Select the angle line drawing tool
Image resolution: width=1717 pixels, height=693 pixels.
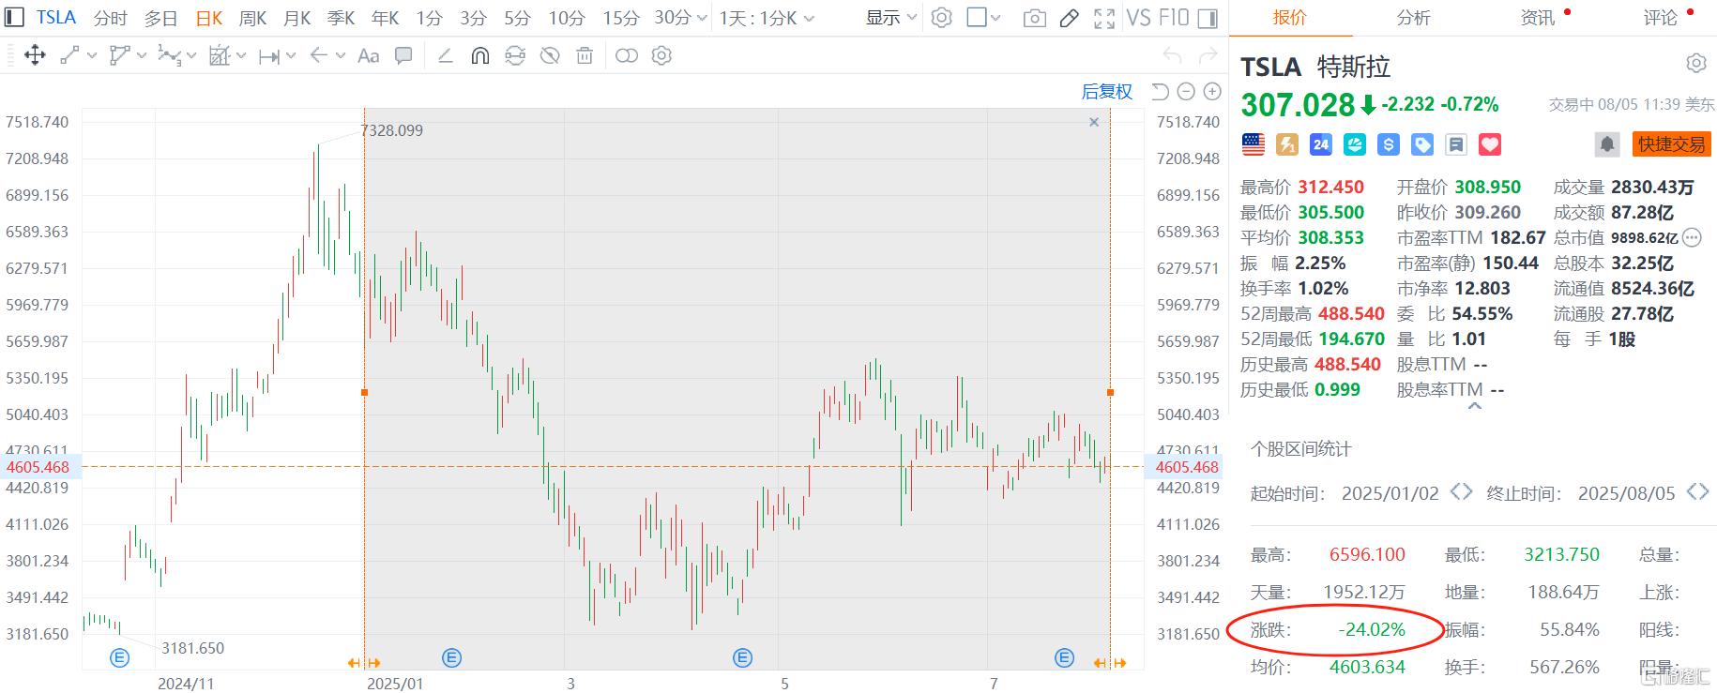point(446,56)
